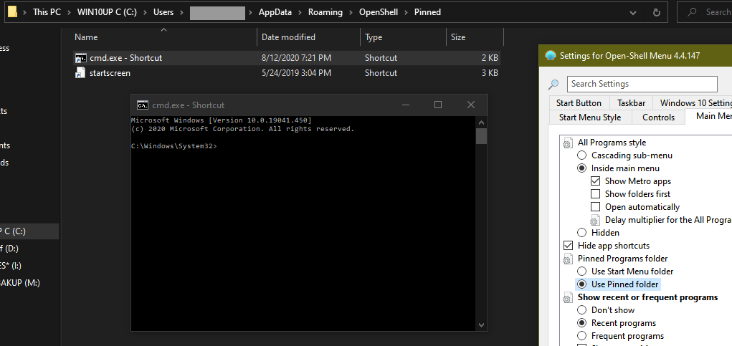
Task: Select Hidden All Programs style
Action: (581, 233)
